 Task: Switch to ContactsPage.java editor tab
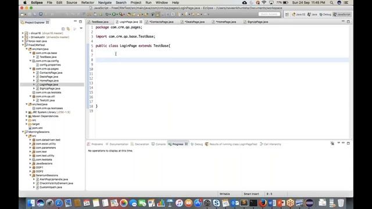tap(159, 22)
